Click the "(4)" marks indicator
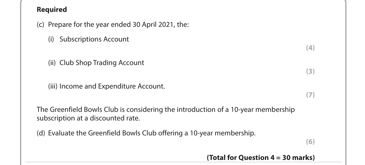Viewport: 365px width, 165px height. pyautogui.click(x=310, y=48)
